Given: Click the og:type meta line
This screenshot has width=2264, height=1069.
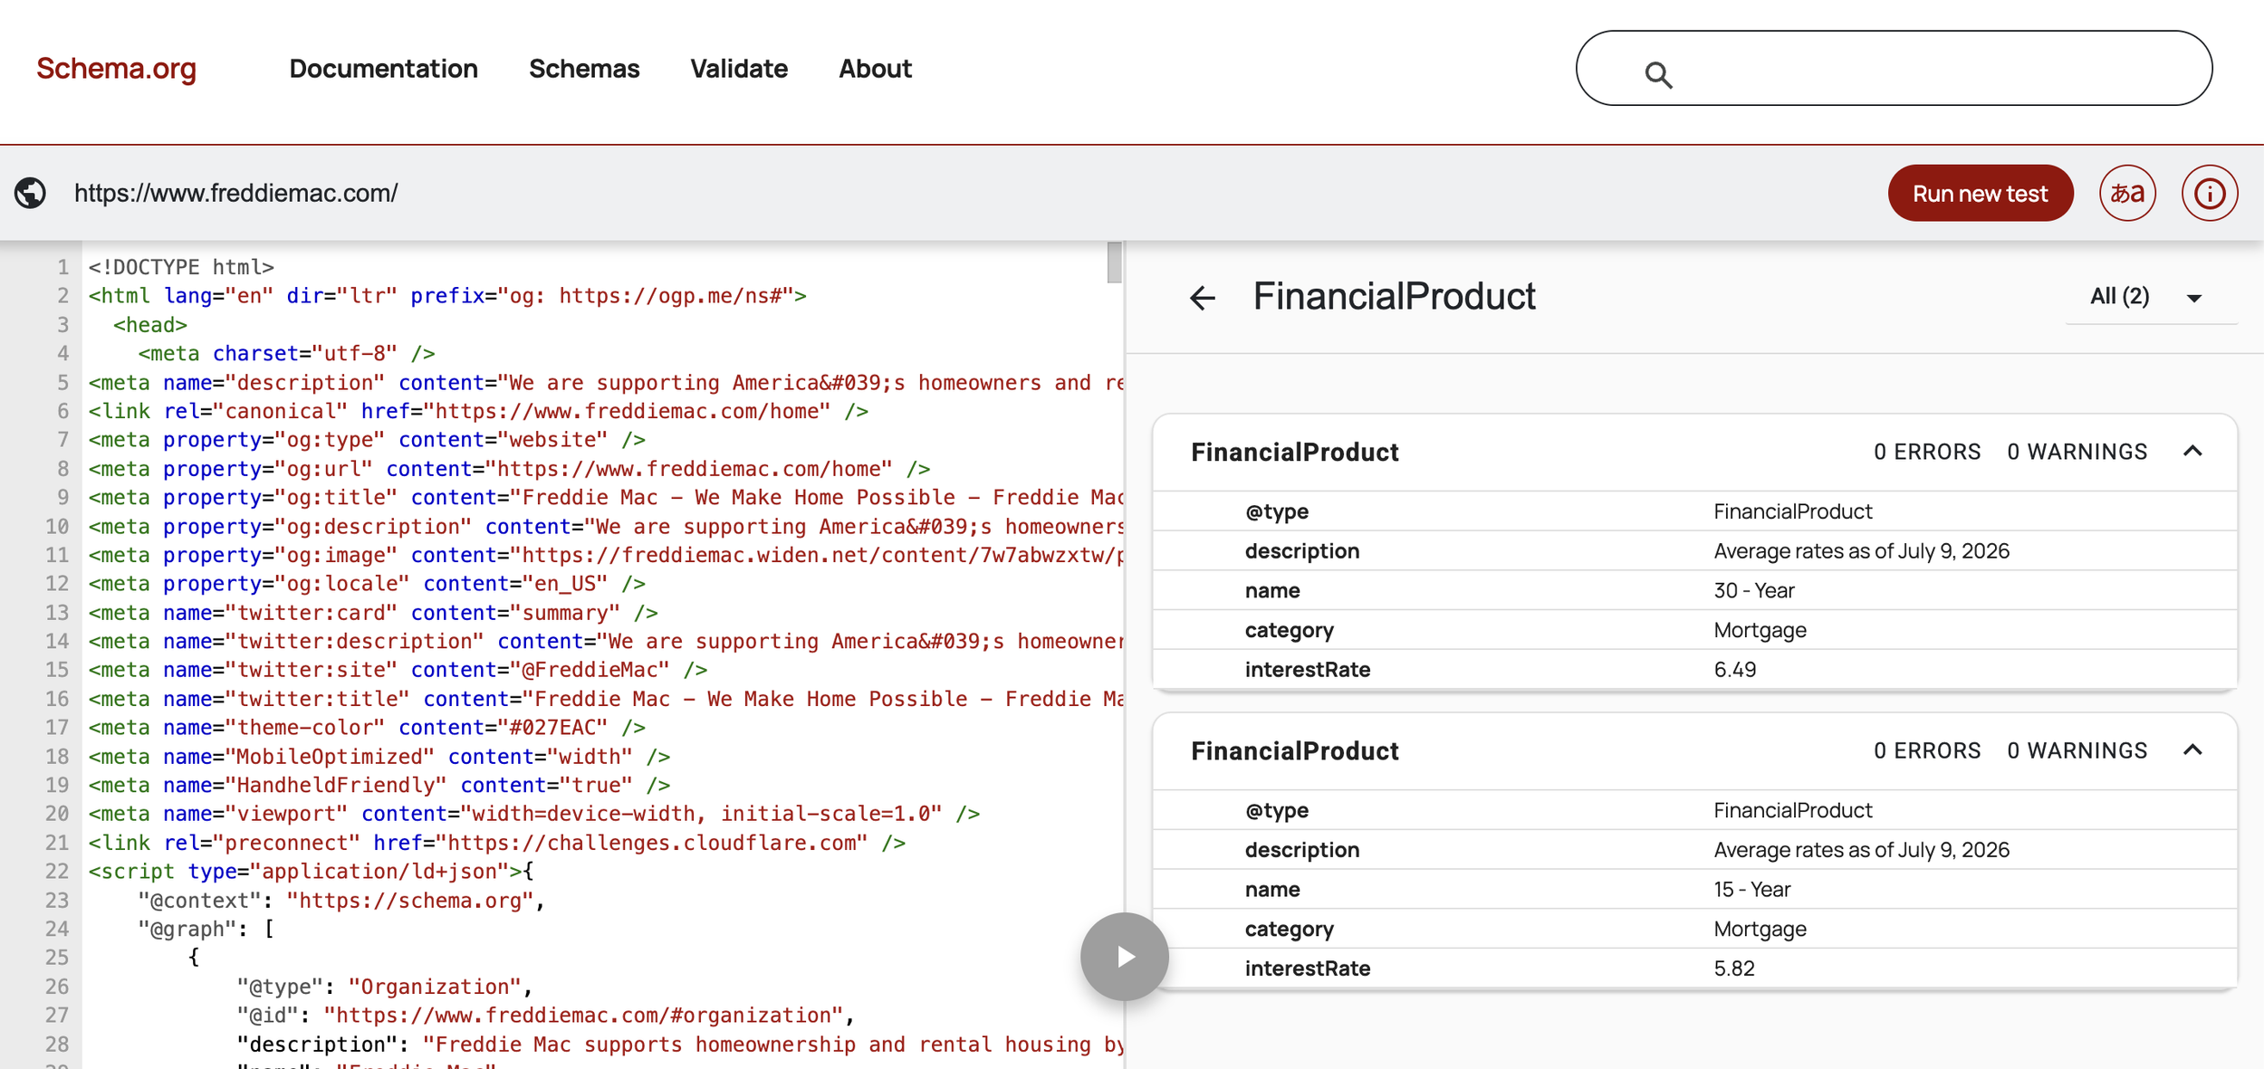Looking at the screenshot, I should click(x=367, y=440).
